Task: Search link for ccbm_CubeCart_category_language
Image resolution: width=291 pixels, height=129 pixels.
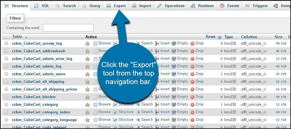Action: (147, 120)
